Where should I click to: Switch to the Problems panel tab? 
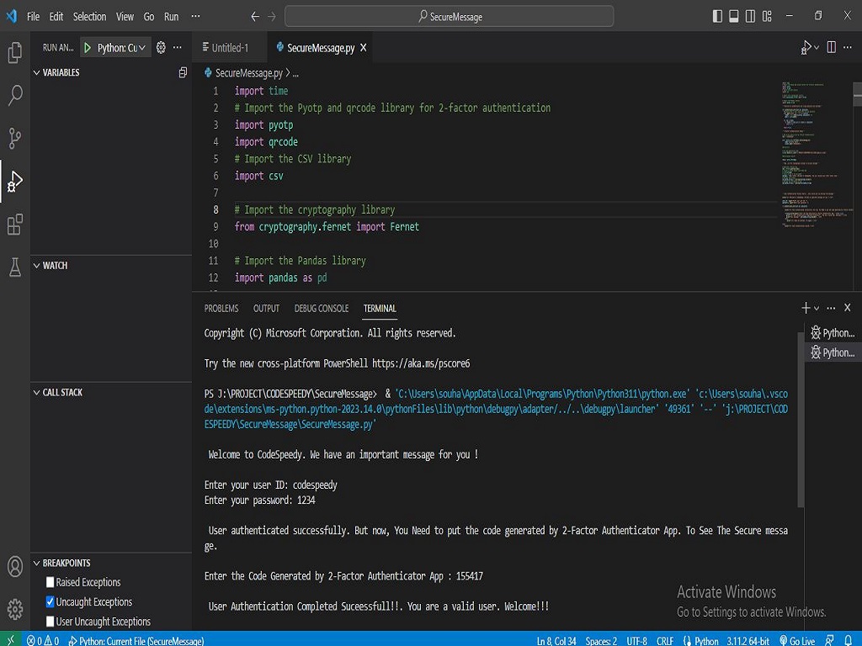(221, 309)
